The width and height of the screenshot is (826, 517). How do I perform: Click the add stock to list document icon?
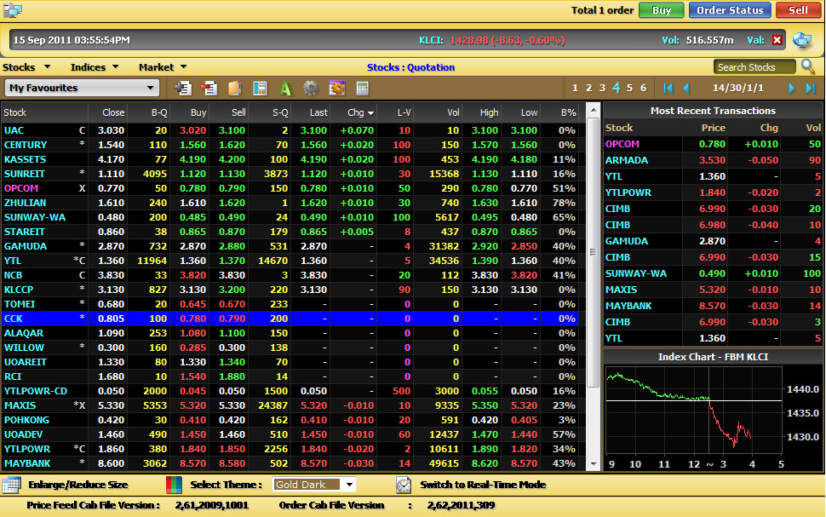point(183,88)
